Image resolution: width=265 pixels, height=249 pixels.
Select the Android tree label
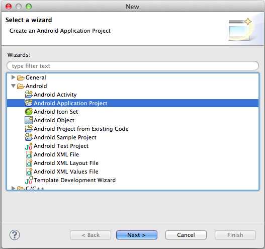point(36,86)
